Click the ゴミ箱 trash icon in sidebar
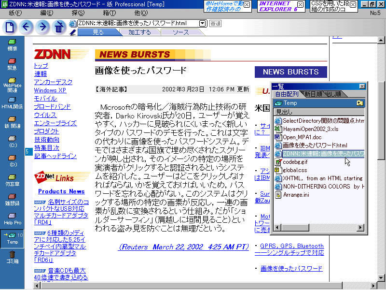The image size is (386, 290). click(x=12, y=256)
